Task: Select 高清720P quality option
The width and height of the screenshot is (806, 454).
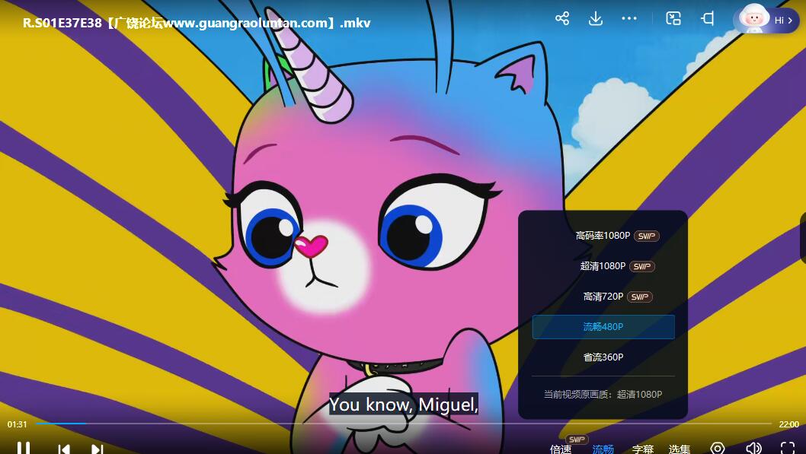Action: pyautogui.click(x=603, y=297)
